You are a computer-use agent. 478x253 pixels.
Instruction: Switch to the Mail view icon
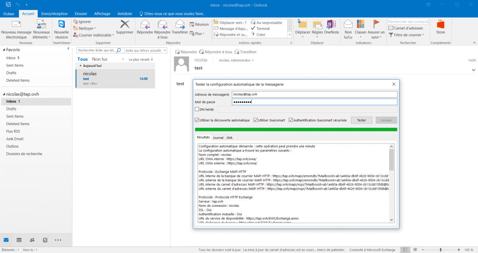6,240
